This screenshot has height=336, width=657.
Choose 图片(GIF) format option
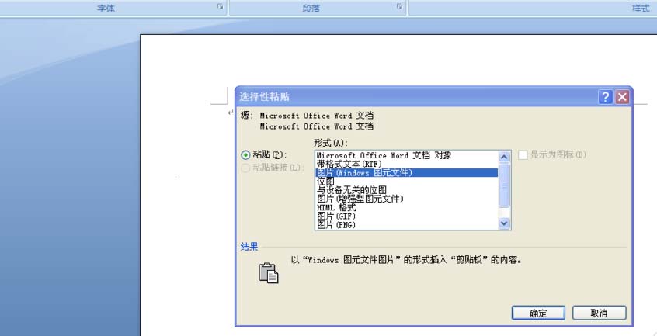[x=336, y=216]
